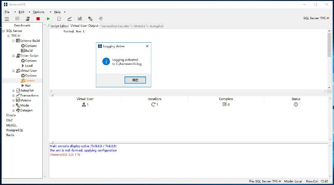Viewport: 334px width, 185px height.
Task: Click the Metrics bar chart toolbar icon
Action: click(x=80, y=19)
